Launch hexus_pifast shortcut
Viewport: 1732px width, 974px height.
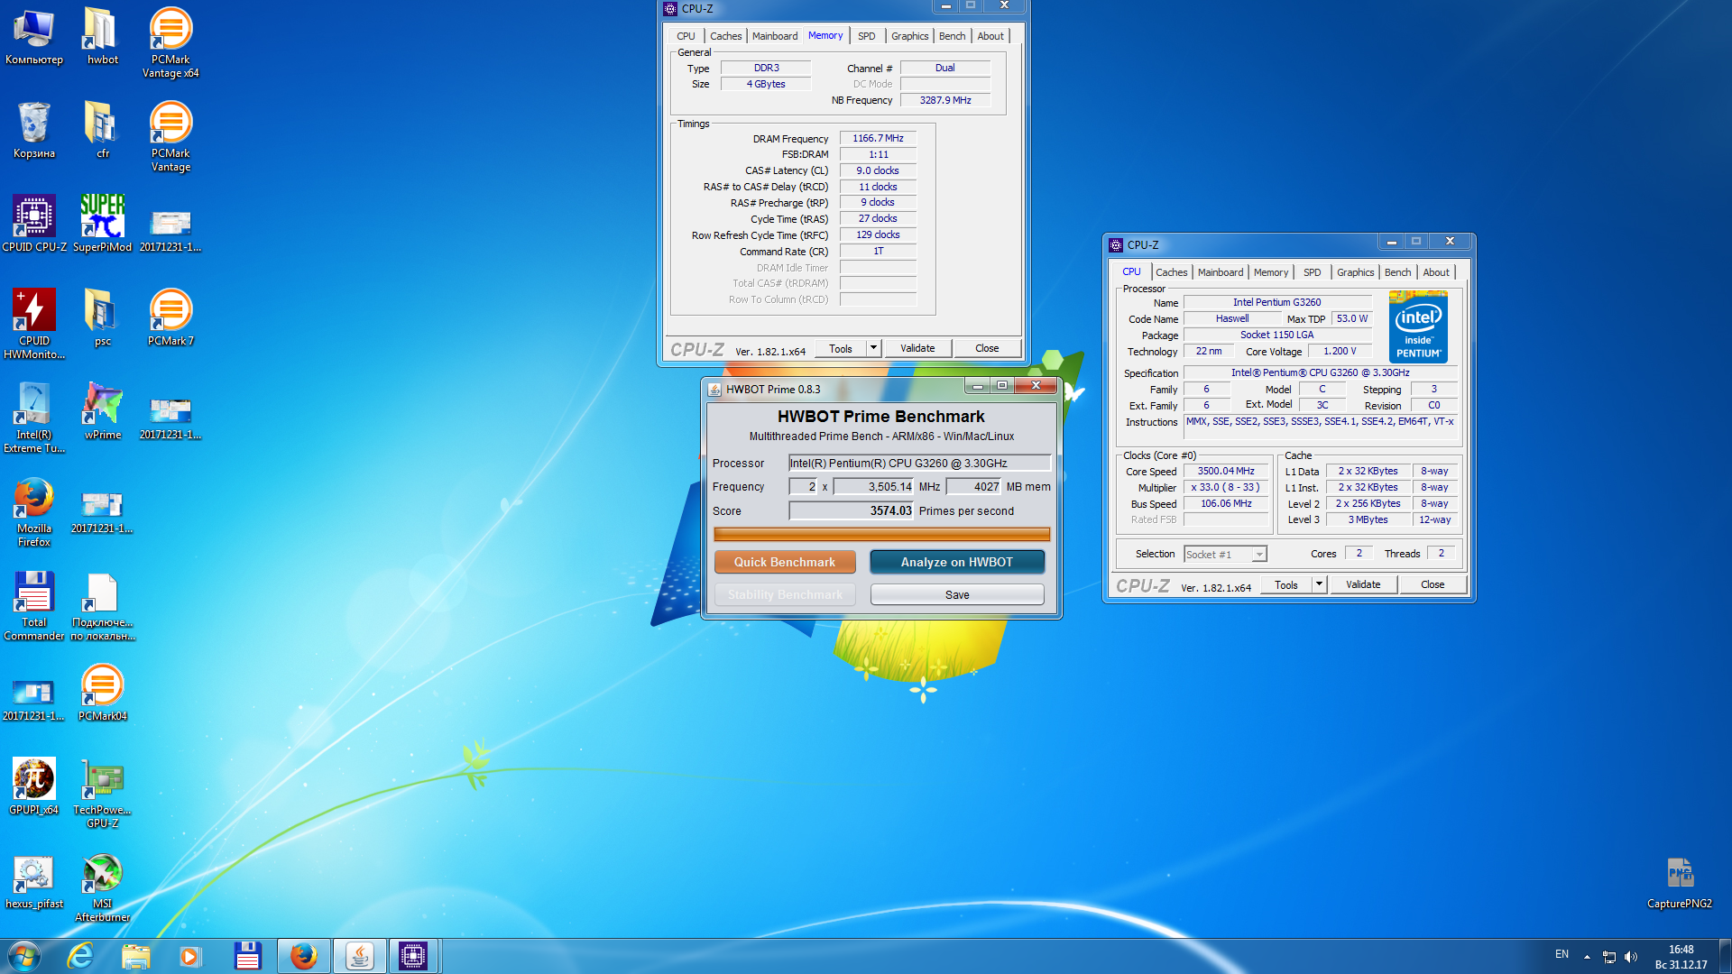click(34, 881)
